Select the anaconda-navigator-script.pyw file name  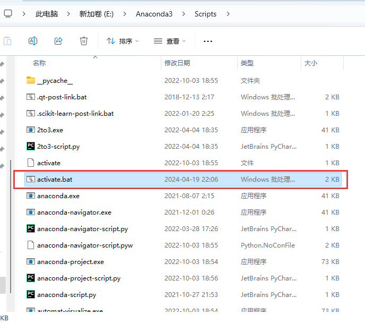[x=85, y=245]
